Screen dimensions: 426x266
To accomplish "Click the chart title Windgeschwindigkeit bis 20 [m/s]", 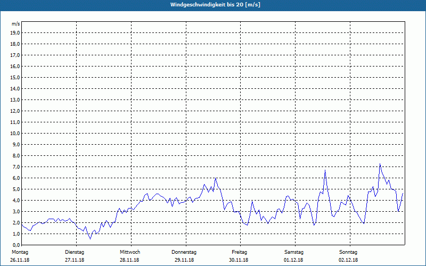I will pos(215,5).
